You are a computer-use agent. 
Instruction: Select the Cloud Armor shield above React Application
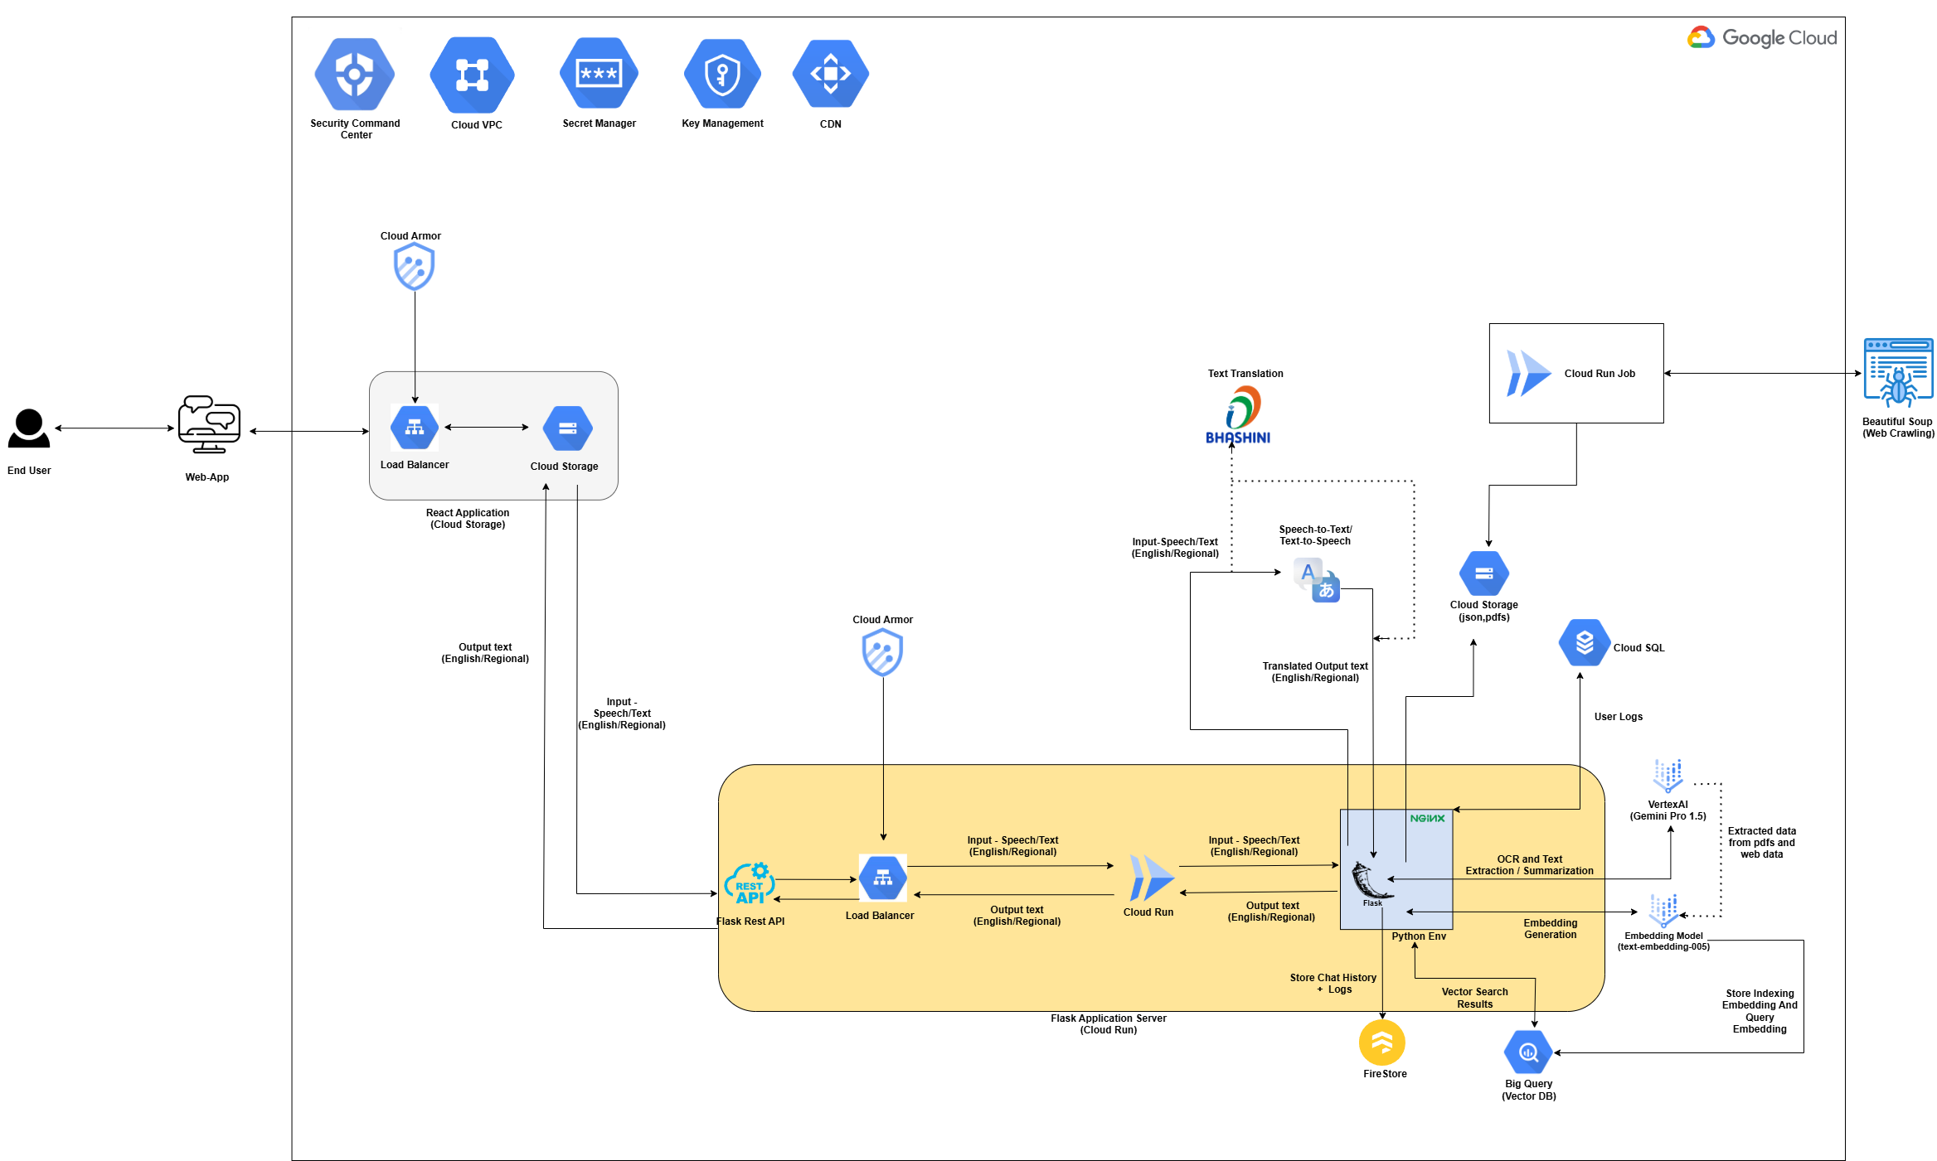tap(414, 268)
